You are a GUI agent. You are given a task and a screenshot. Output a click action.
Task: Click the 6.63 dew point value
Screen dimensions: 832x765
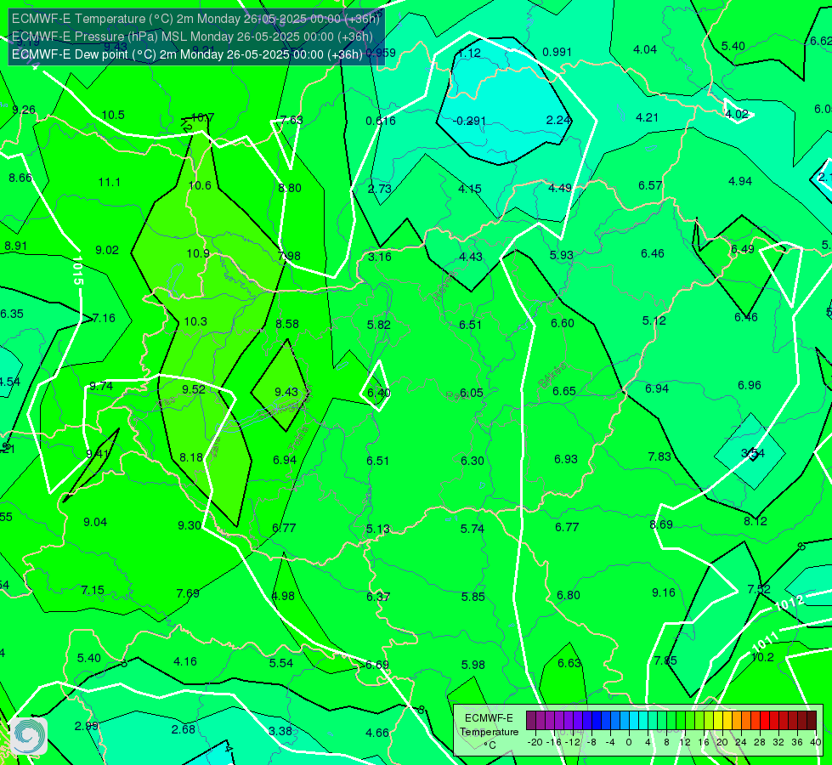click(569, 662)
